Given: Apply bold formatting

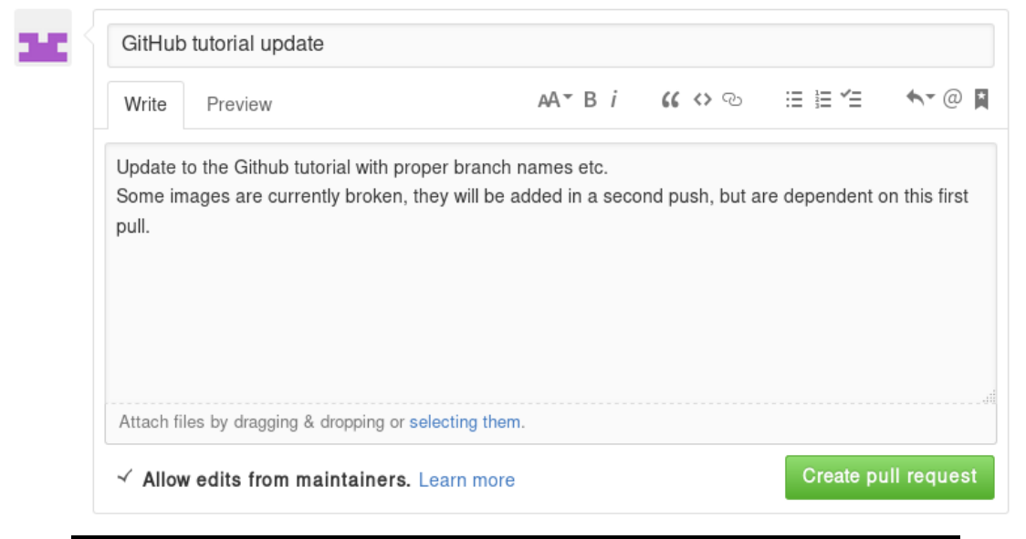Looking at the screenshot, I should (590, 99).
